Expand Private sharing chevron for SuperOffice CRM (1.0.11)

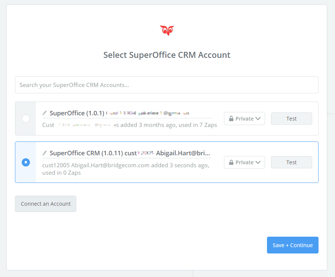point(258,162)
